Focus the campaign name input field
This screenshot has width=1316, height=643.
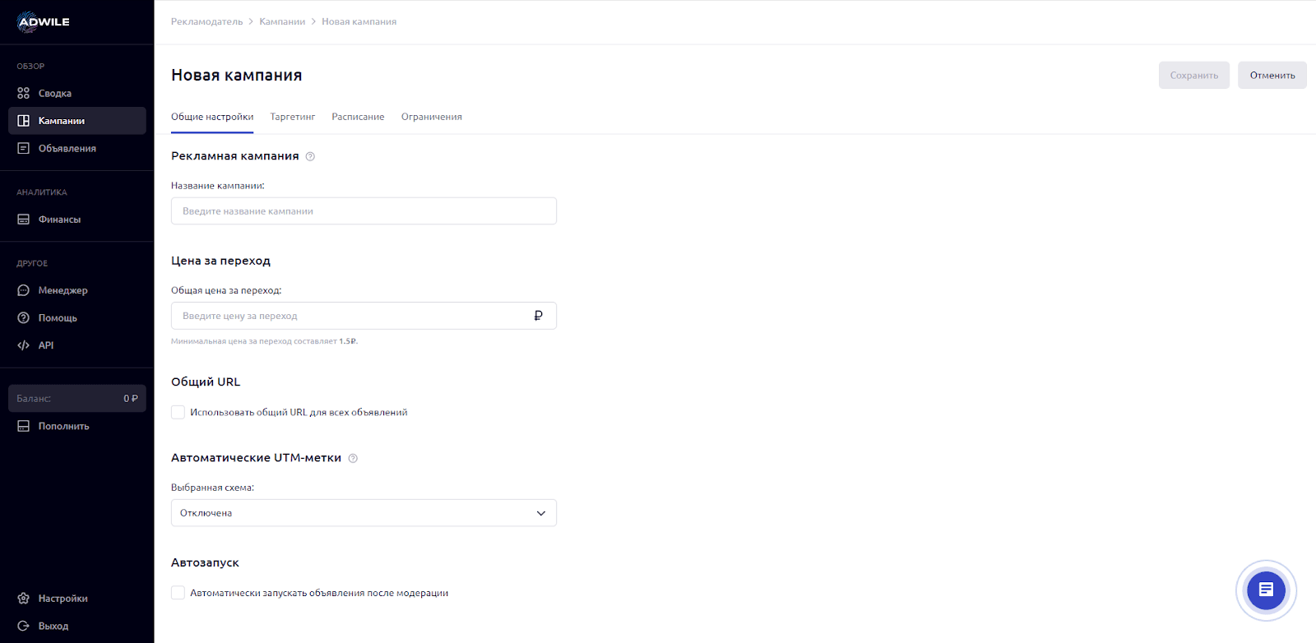(364, 211)
